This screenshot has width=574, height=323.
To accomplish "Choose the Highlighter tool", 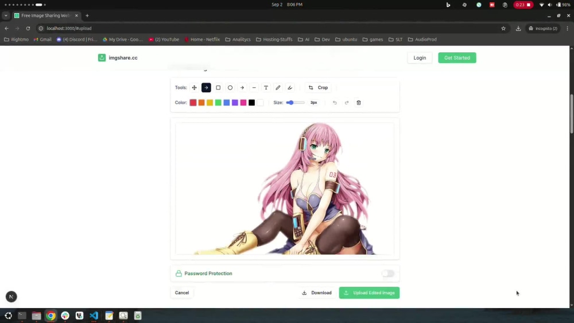I will [x=290, y=88].
